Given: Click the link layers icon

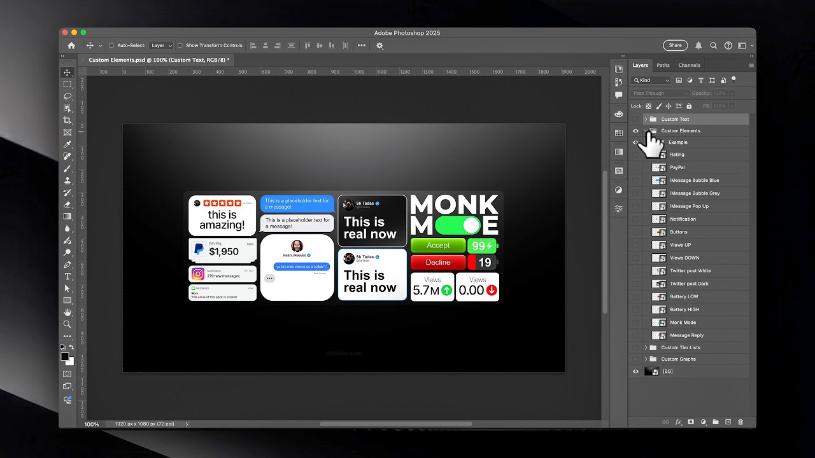Looking at the screenshot, I should tap(665, 422).
